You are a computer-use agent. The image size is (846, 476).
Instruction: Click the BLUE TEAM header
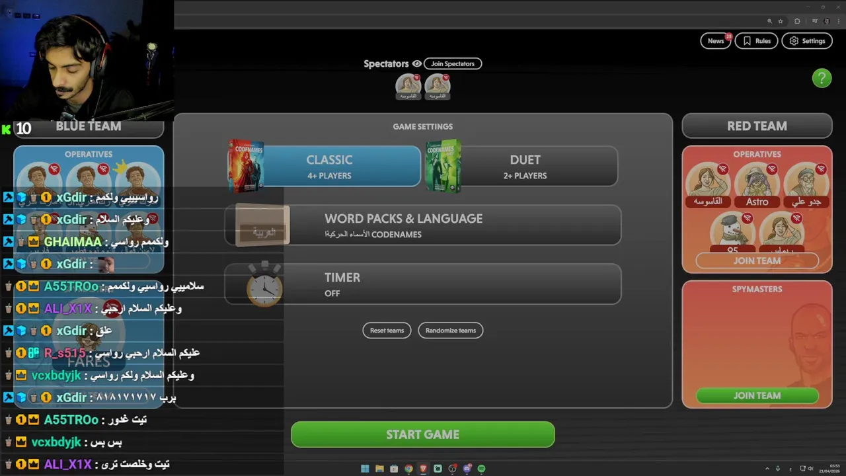tap(89, 126)
